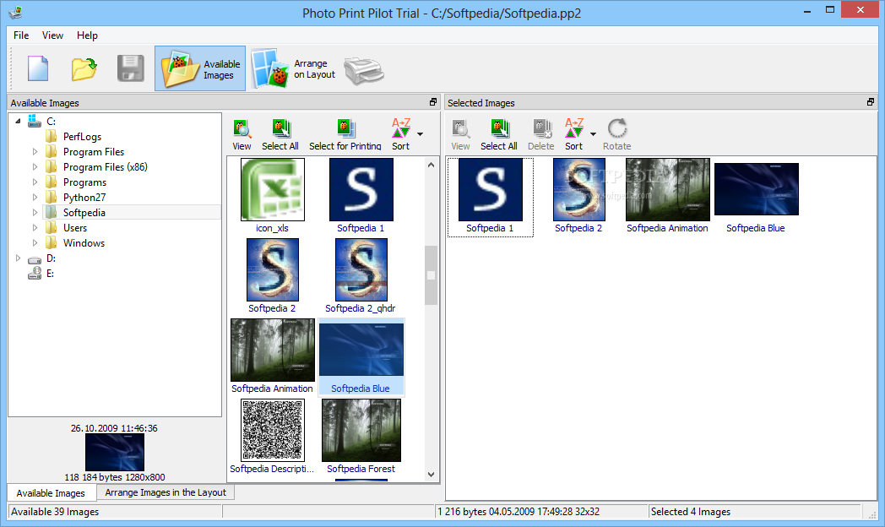The width and height of the screenshot is (885, 527).
Task: Expand the Users folder node
Action: pos(35,228)
